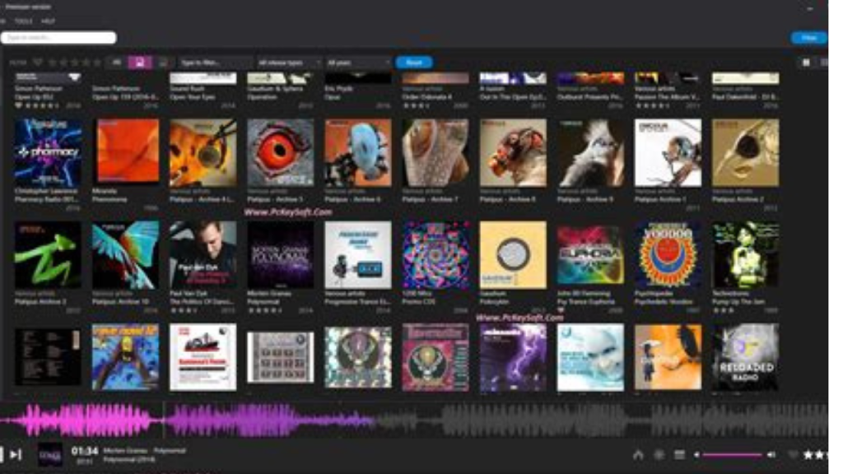Open the Progressive Trance cassette cover

(358, 255)
